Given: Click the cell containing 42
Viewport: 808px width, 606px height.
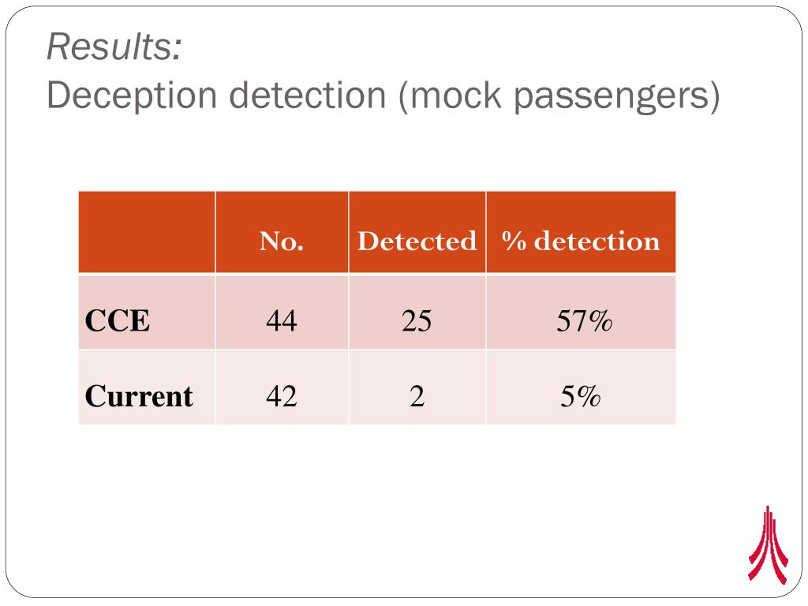Looking at the screenshot, I should click(x=282, y=387).
